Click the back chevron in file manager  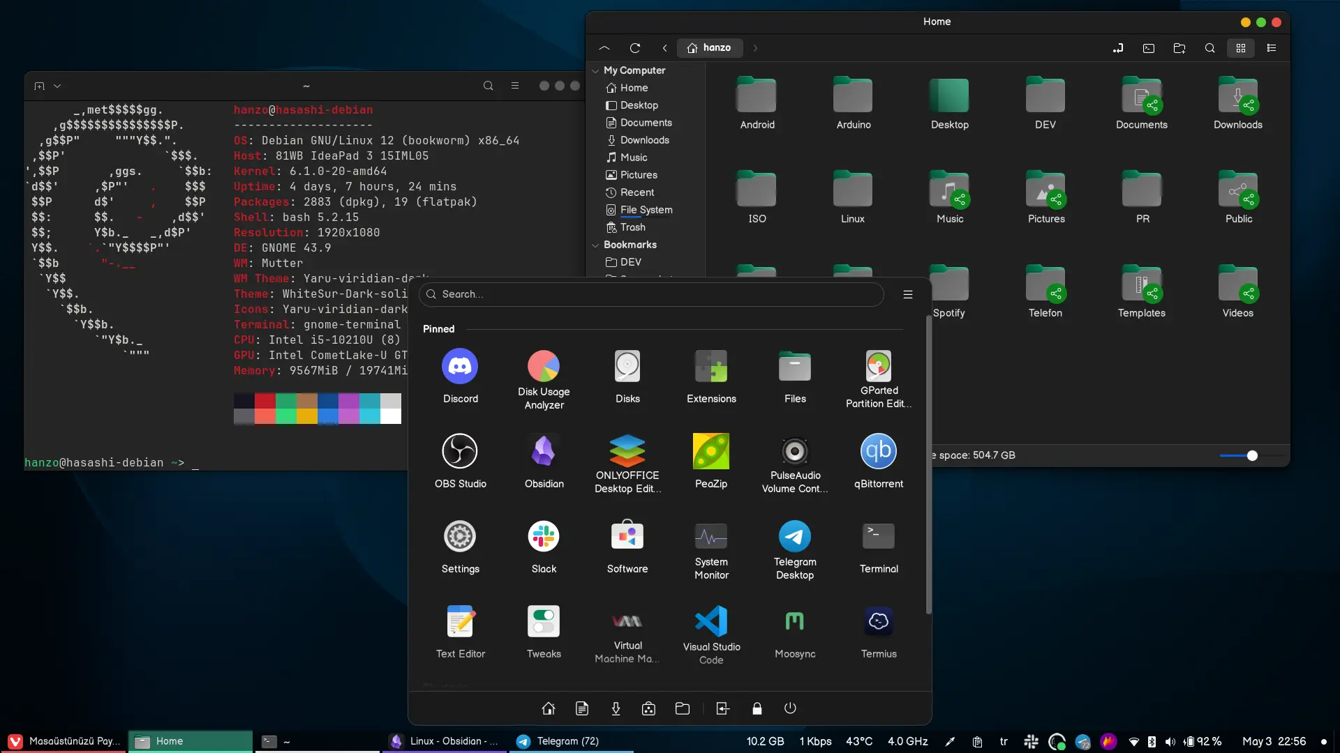664,48
